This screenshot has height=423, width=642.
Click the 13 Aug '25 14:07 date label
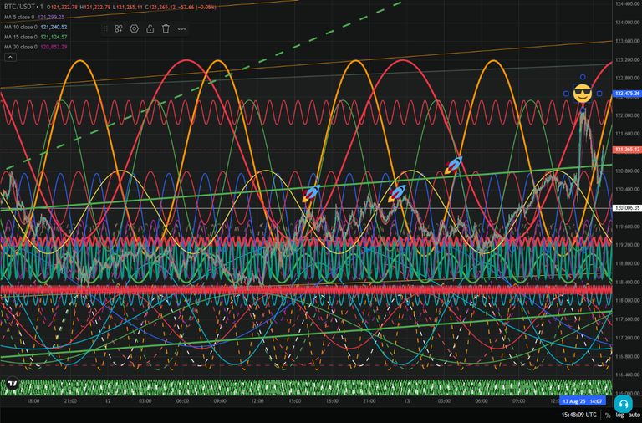click(x=582, y=401)
